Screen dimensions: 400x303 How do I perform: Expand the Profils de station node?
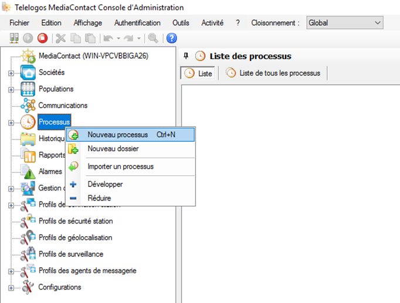pyautogui.click(x=11, y=205)
